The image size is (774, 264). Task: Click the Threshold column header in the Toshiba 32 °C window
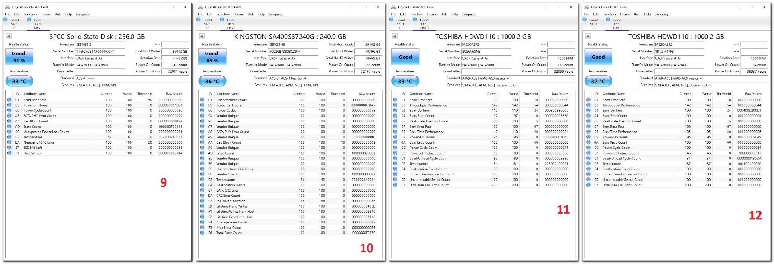point(724,94)
